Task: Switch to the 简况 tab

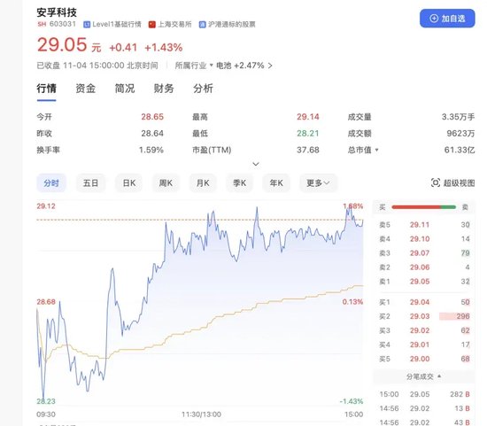Action: 125,89
